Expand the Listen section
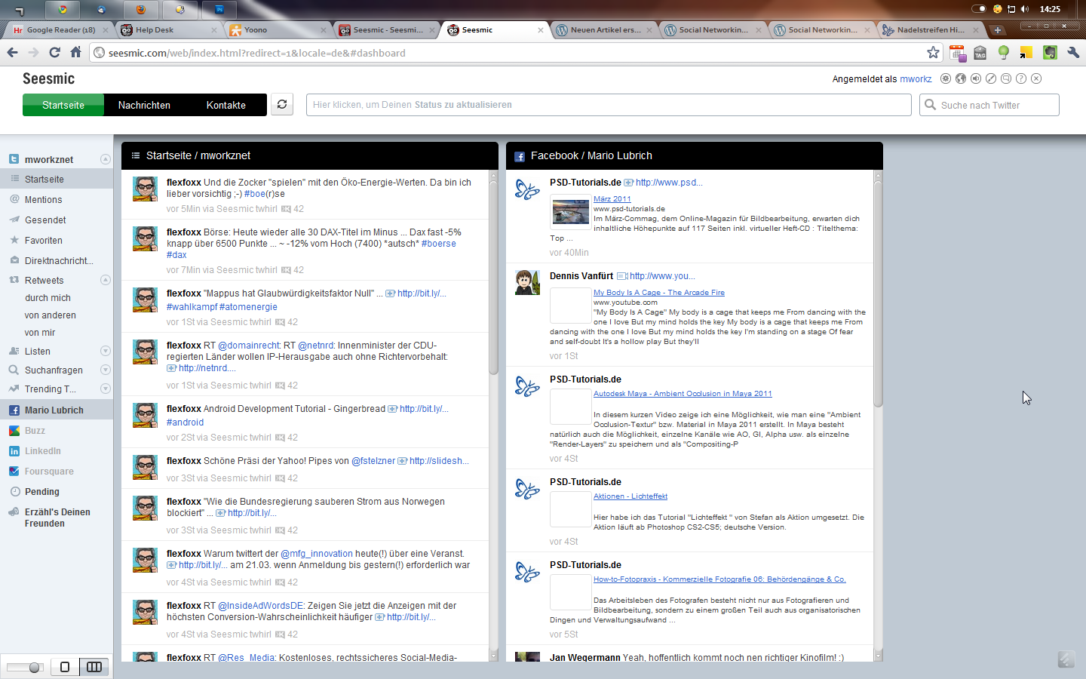This screenshot has width=1086, height=679. coord(106,351)
